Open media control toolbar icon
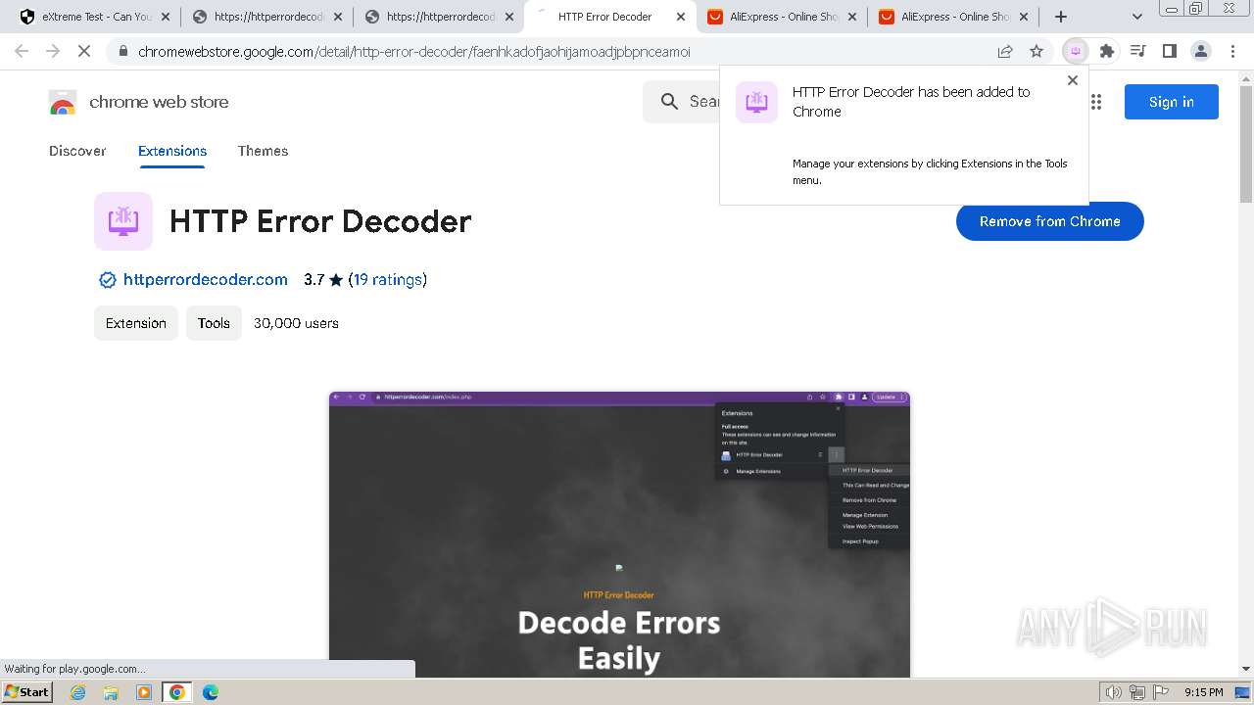The height and width of the screenshot is (705, 1254). [x=1138, y=51]
